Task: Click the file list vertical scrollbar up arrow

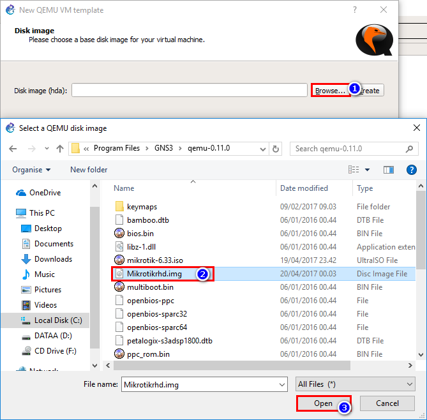Action: click(x=421, y=186)
